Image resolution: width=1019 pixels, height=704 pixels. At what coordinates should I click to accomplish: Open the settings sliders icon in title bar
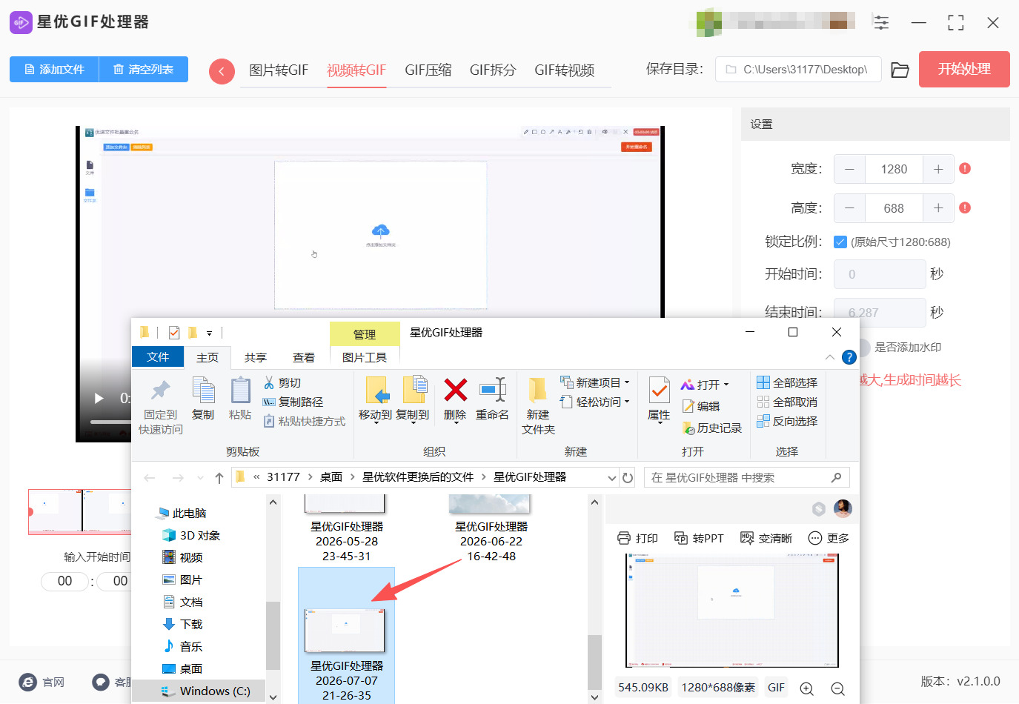[881, 22]
